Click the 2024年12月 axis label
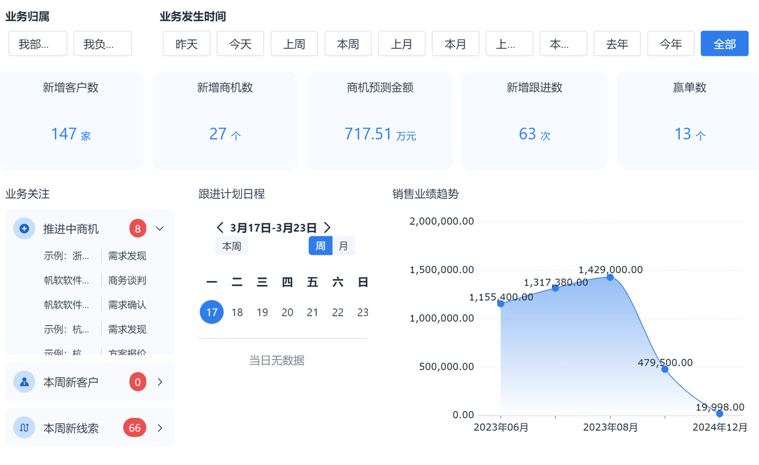 pyautogui.click(x=719, y=428)
